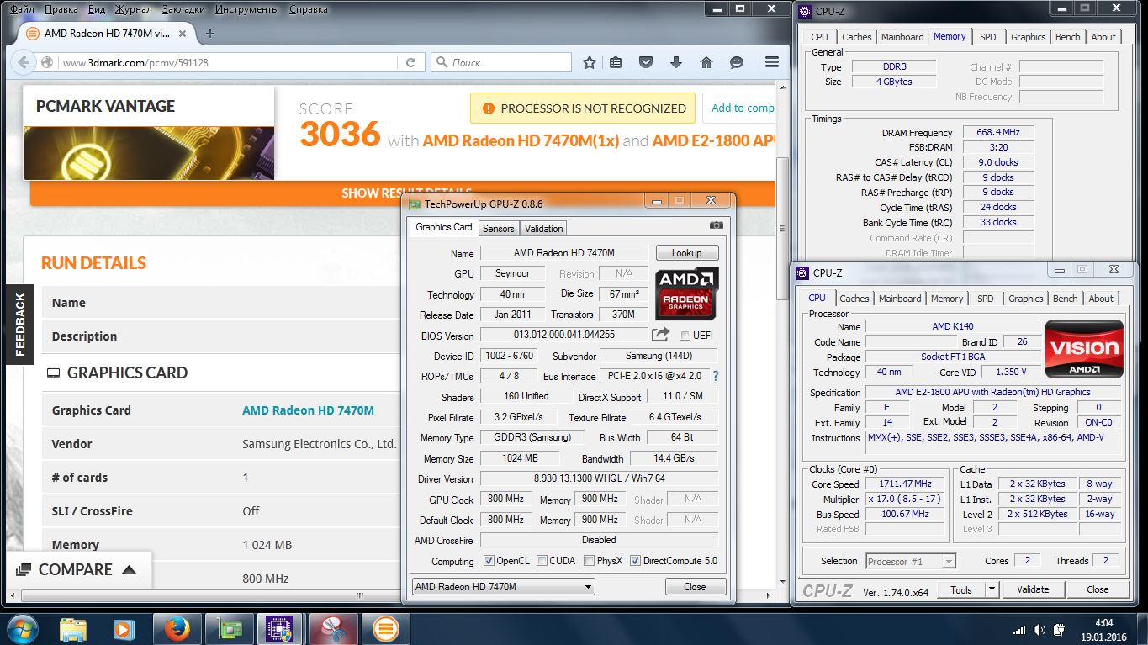Viewport: 1148px width, 645px height.
Task: Open the Firefox bookmarks list icon
Action: tap(616, 62)
